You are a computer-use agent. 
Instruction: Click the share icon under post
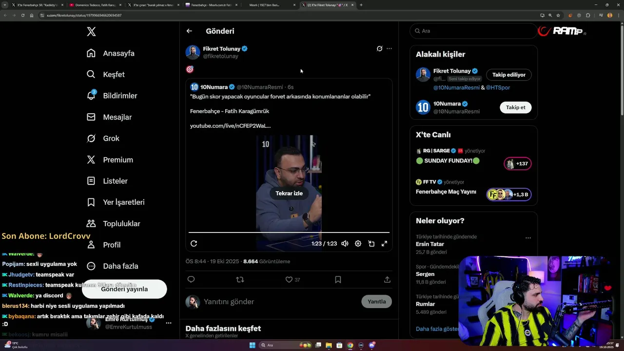(x=387, y=279)
